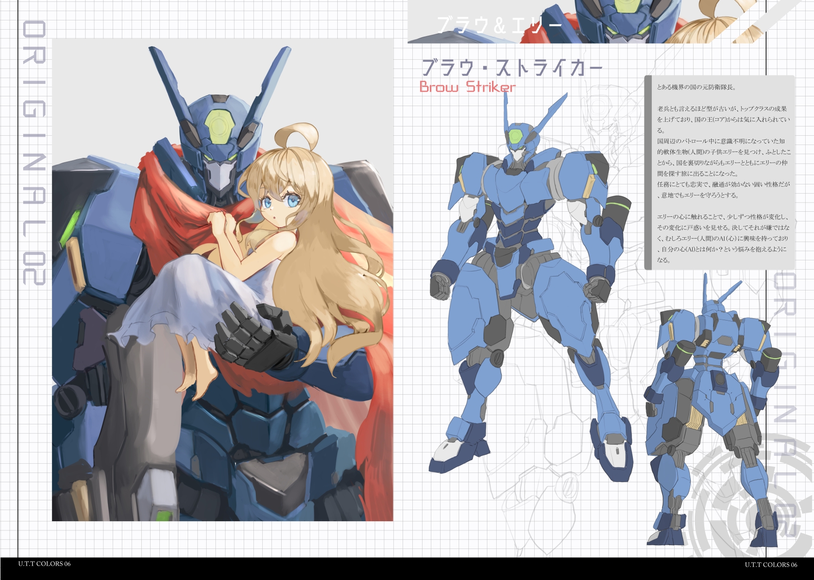Select the front-view Brow Striker design drawing
The image size is (814, 580).
pyautogui.click(x=530, y=285)
